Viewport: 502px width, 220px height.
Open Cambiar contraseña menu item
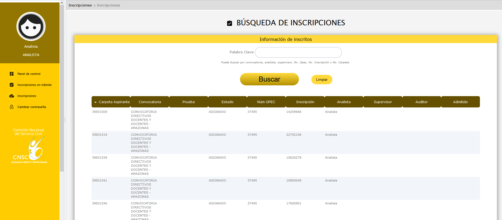point(32,107)
